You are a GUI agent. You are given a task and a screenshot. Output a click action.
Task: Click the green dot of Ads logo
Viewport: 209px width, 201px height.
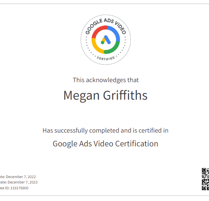[102, 43]
